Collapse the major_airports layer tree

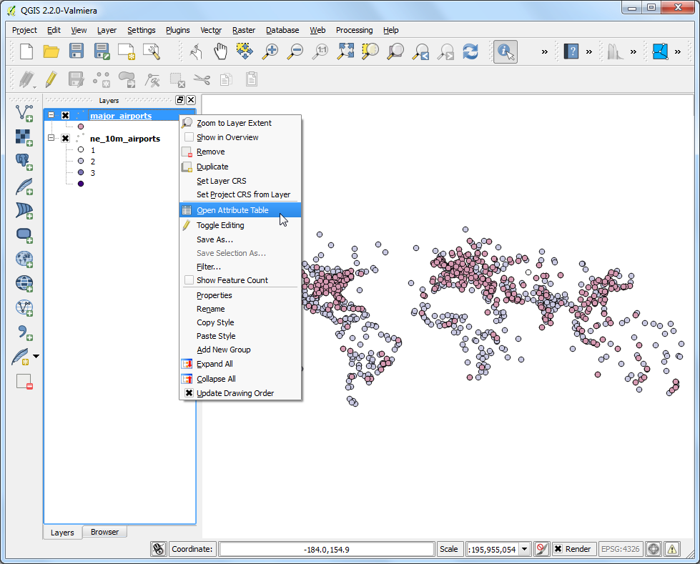click(x=51, y=115)
